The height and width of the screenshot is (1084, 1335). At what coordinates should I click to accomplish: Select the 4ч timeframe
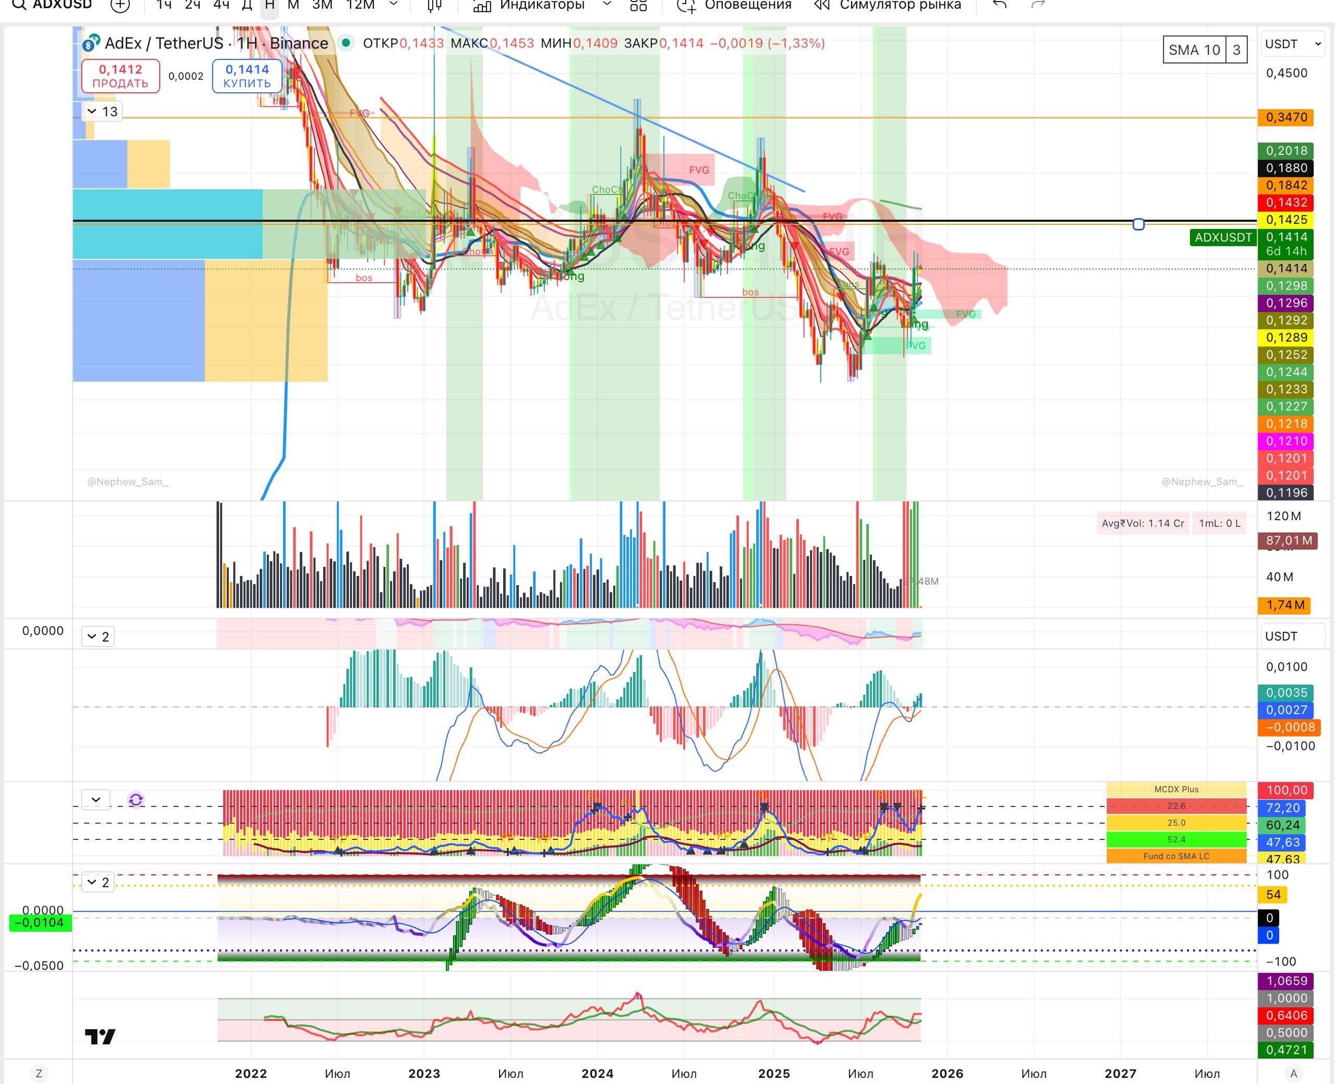221,6
